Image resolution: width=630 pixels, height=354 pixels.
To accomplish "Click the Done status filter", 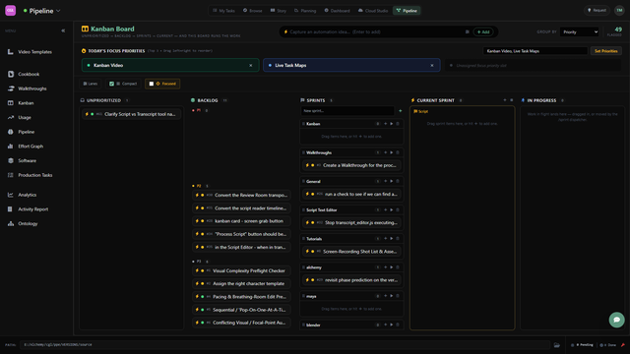I will pos(608,345).
